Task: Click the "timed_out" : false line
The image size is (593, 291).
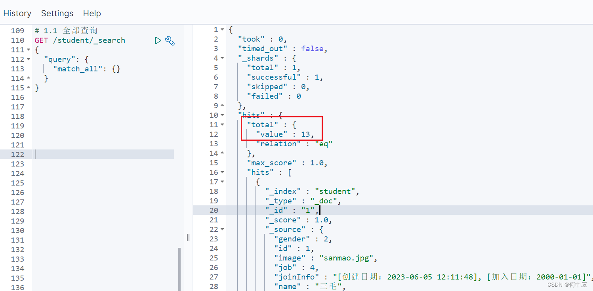Action: (283, 49)
